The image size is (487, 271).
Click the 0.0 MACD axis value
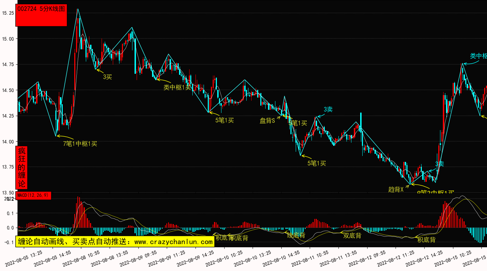point(11,228)
